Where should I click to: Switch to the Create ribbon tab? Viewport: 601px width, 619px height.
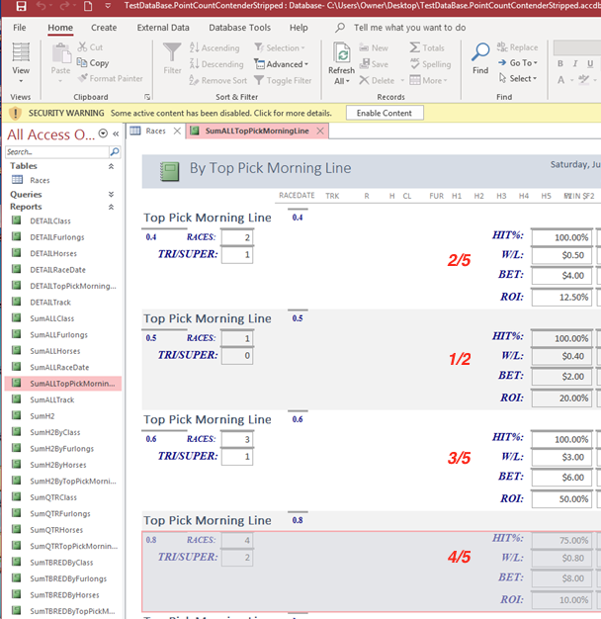pyautogui.click(x=104, y=28)
